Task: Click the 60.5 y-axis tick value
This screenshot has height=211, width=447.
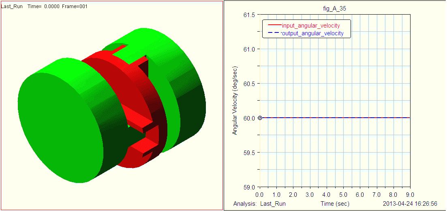Action: click(x=249, y=84)
